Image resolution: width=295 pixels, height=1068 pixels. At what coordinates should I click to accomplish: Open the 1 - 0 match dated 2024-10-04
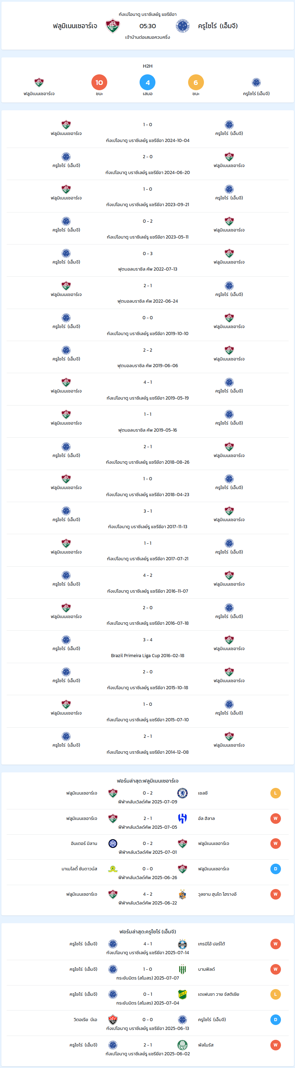point(148,132)
